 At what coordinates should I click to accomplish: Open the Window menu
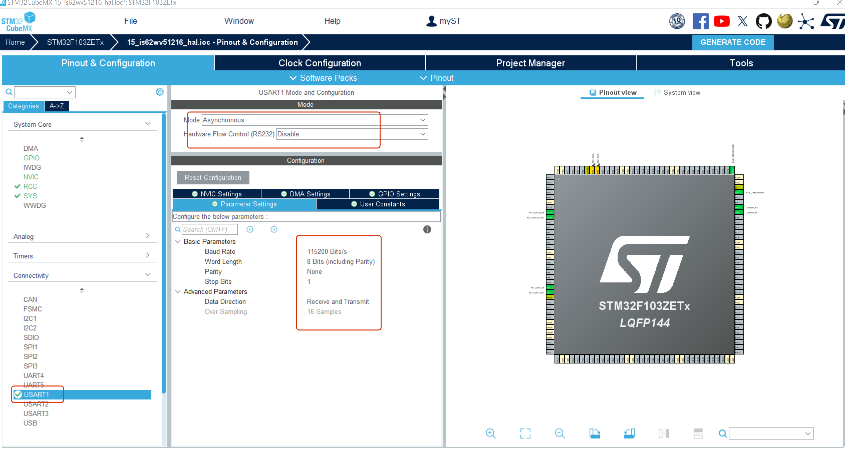(239, 21)
